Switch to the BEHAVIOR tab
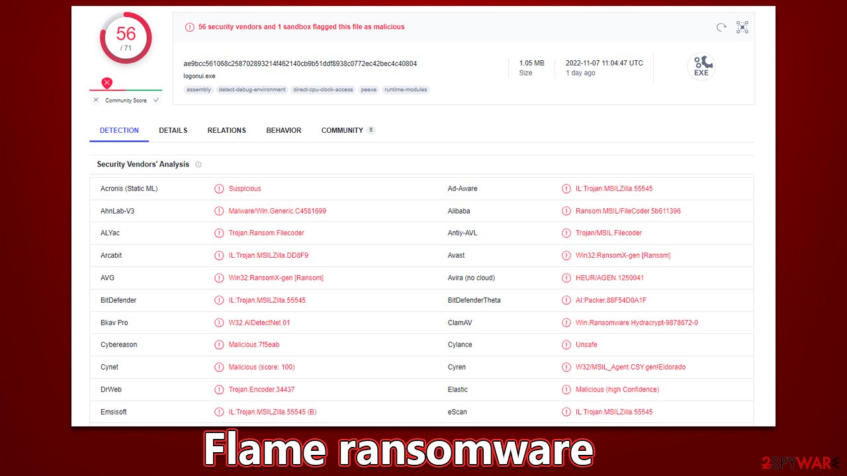The width and height of the screenshot is (847, 476). (283, 130)
